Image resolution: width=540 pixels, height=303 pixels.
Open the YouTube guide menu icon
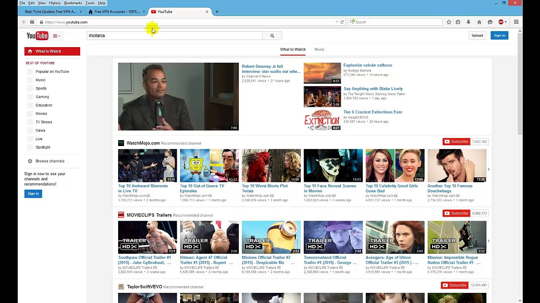coord(56,36)
